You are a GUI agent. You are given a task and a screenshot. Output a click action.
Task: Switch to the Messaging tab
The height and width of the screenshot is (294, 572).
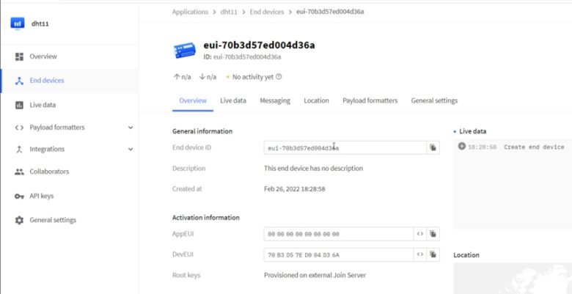[275, 100]
